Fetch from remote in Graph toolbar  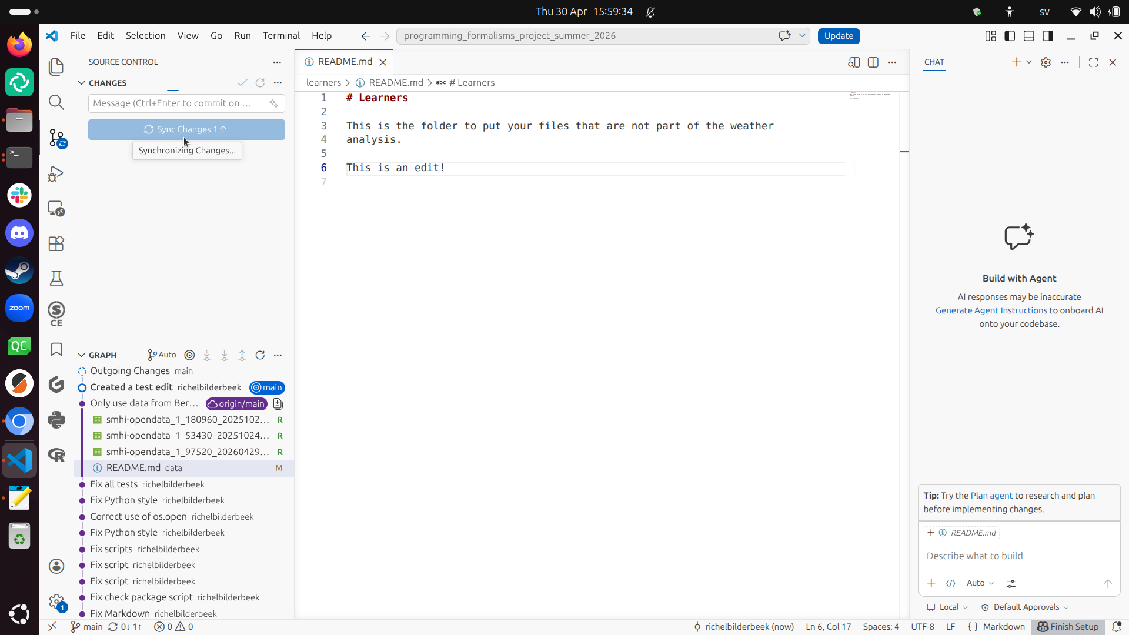tap(207, 355)
